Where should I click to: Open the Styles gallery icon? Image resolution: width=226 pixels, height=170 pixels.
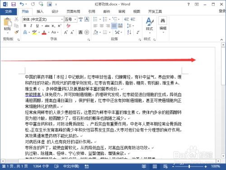coord(150,22)
